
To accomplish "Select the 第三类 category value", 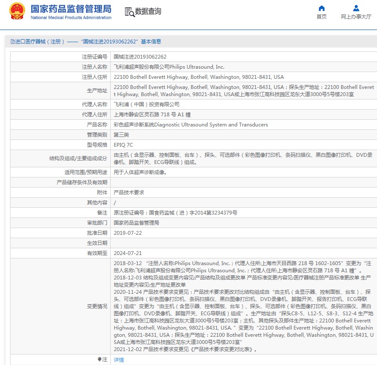I will (122, 135).
